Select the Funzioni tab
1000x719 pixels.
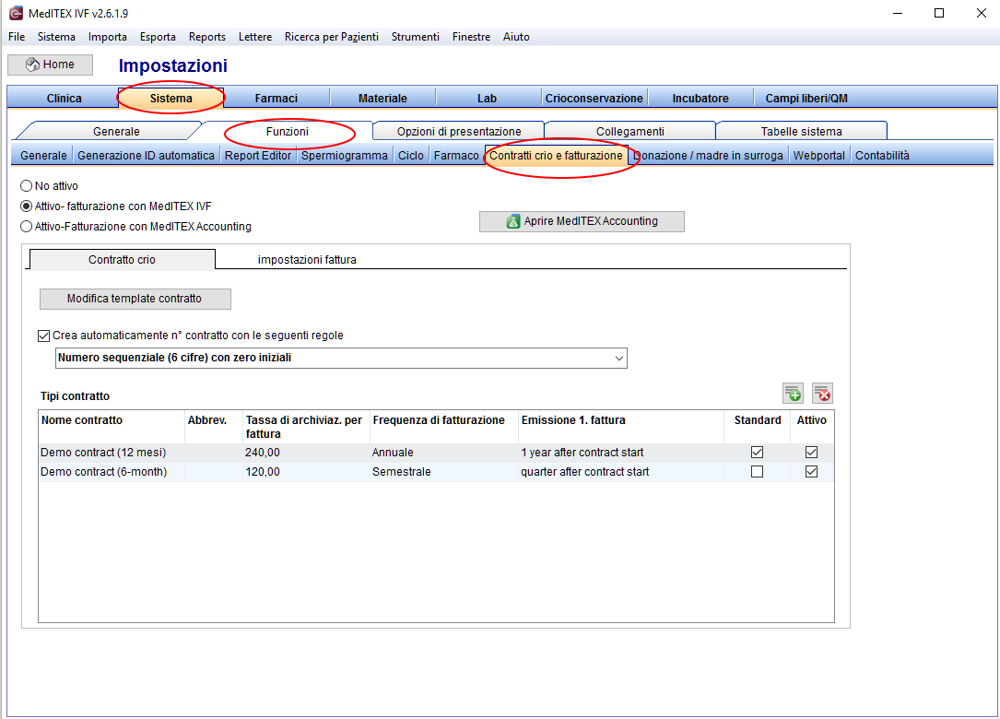[287, 132]
